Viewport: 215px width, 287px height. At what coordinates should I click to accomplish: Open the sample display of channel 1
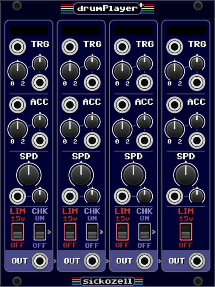29,30
